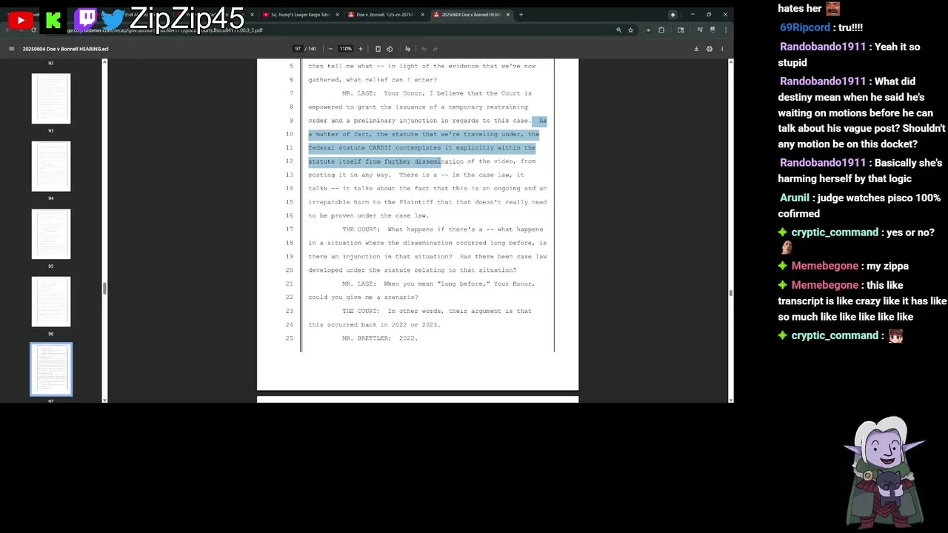Download the PDF file
Viewport: 948px width, 533px height.
pyautogui.click(x=696, y=49)
